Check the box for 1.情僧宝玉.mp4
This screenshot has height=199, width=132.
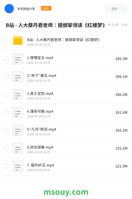point(6,59)
